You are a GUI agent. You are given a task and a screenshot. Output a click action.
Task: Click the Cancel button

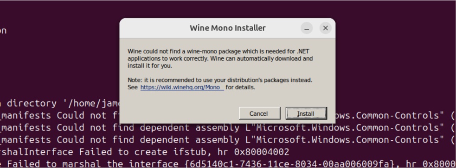point(260,113)
